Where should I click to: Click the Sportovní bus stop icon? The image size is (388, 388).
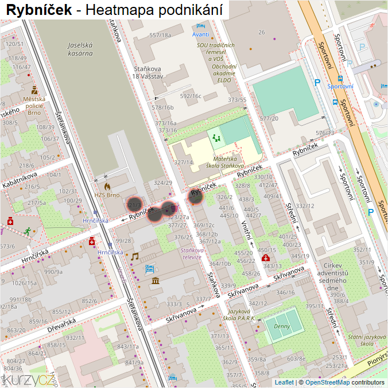340,79
